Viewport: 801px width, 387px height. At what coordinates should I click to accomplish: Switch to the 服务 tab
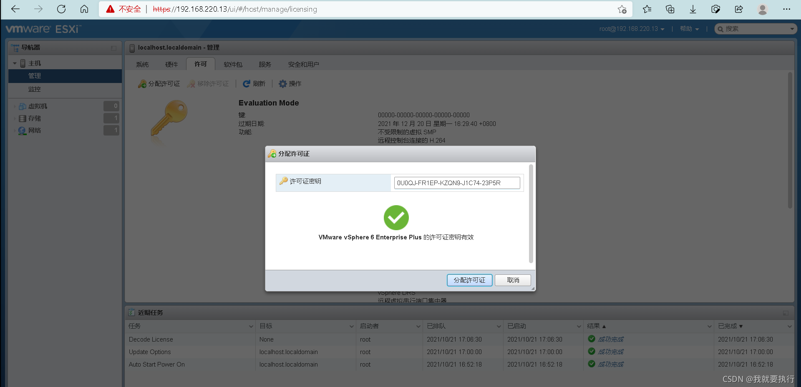tap(265, 64)
